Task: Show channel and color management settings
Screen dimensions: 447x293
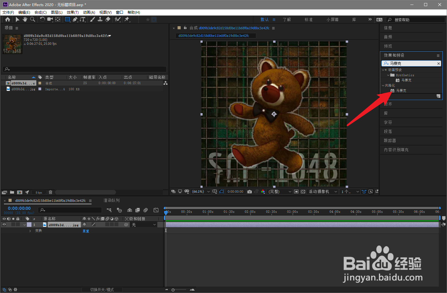Action: point(263,191)
